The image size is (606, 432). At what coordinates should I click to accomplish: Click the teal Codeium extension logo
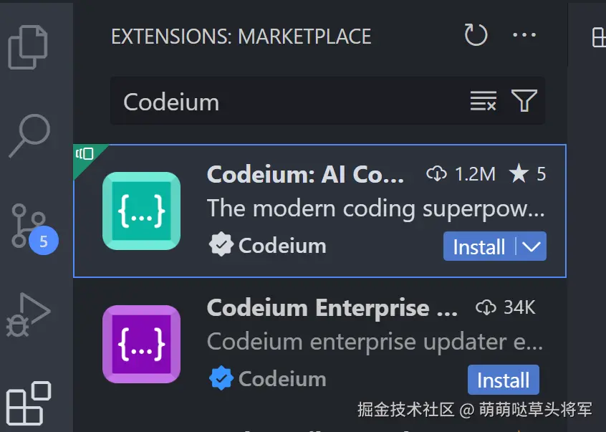pyautogui.click(x=141, y=211)
